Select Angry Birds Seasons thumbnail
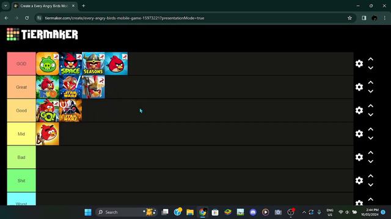391x219 pixels. [93, 63]
